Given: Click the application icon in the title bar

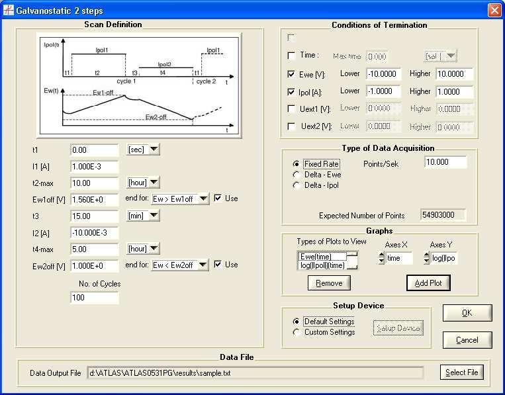Looking at the screenshot, I should point(9,10).
